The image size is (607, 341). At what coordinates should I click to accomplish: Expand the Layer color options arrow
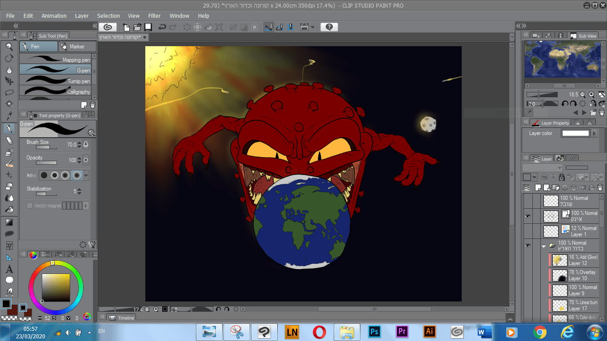(x=595, y=133)
